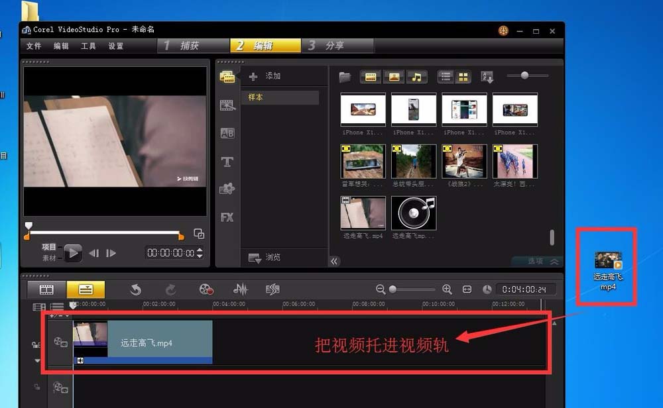Toggle list view in media library

click(x=445, y=76)
